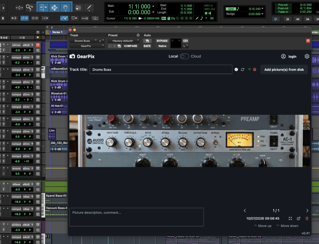
Task: Toggle the green Grid mode indicator
Action: 231,9
